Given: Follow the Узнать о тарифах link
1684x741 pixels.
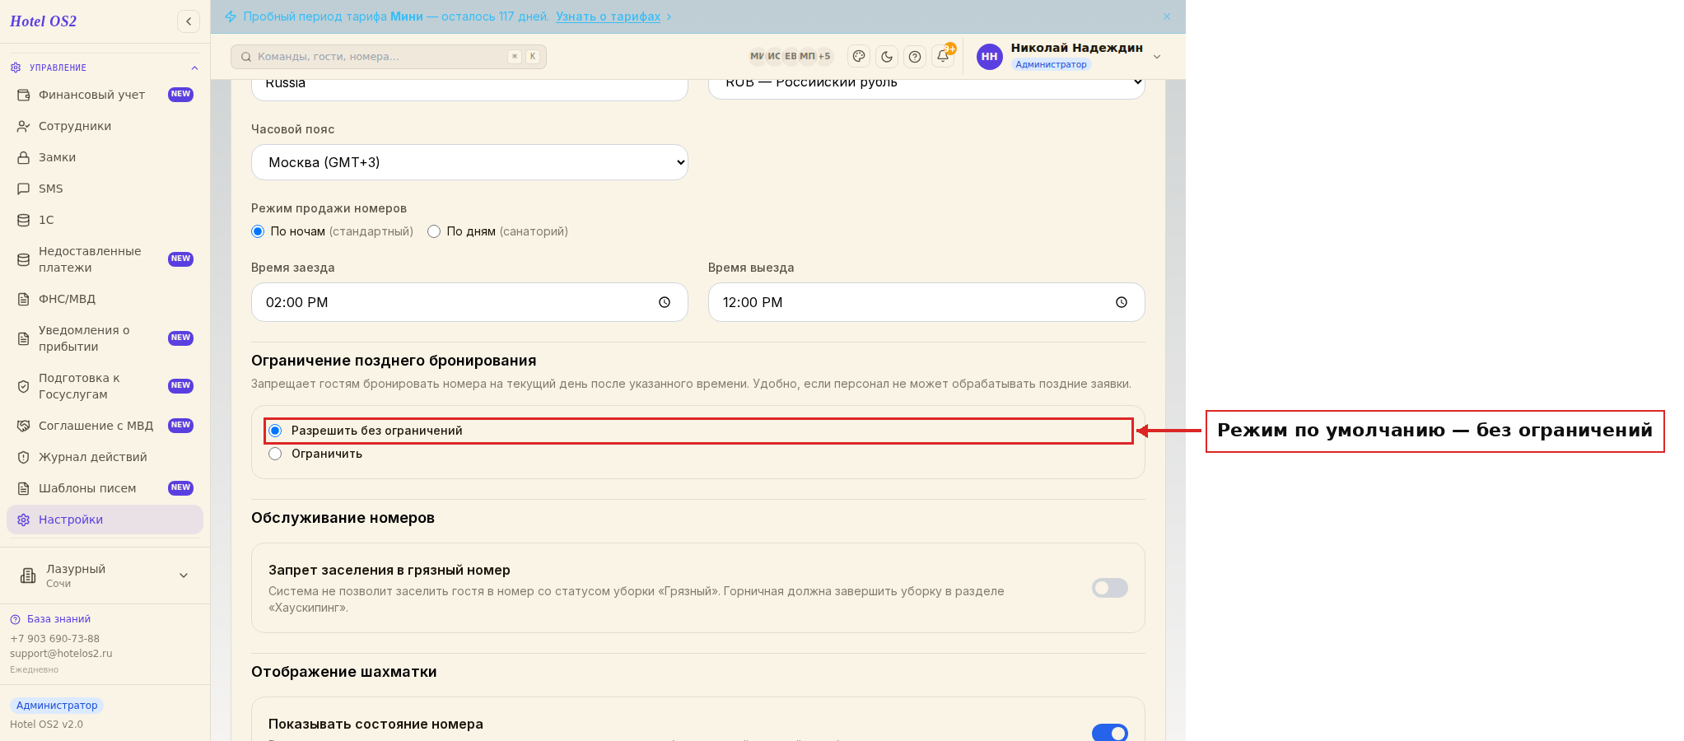Looking at the screenshot, I should pyautogui.click(x=608, y=16).
